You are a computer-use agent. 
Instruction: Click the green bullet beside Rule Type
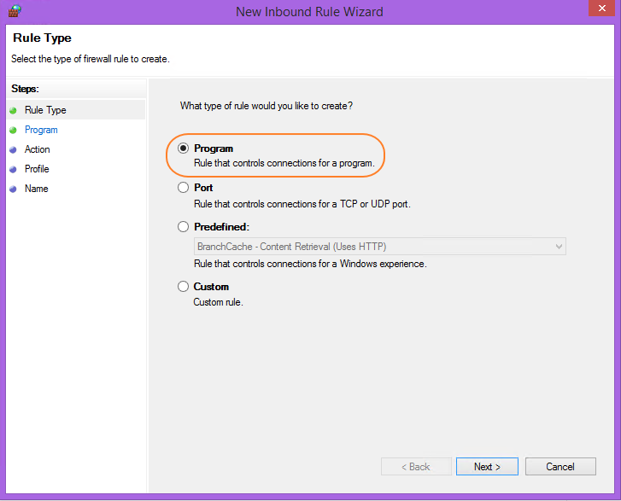tap(13, 110)
